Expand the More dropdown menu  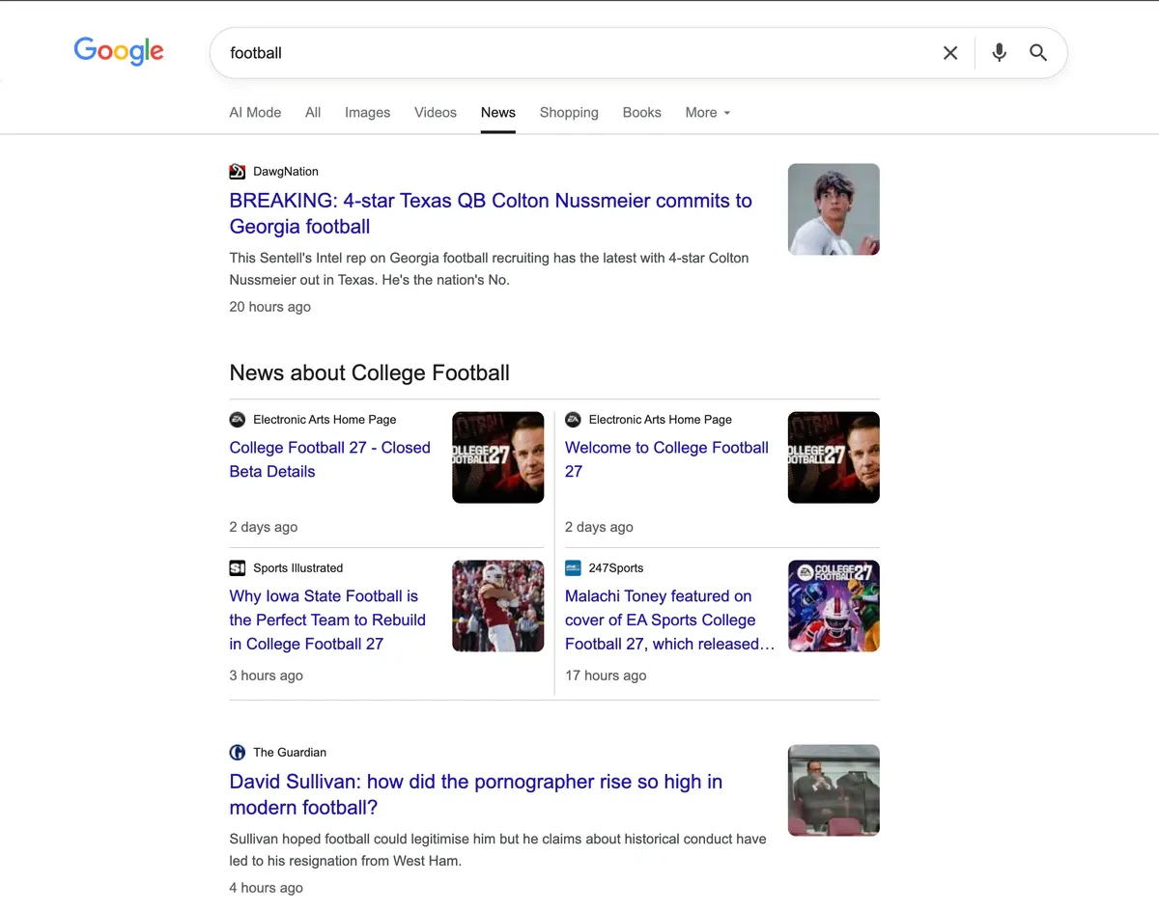point(708,113)
